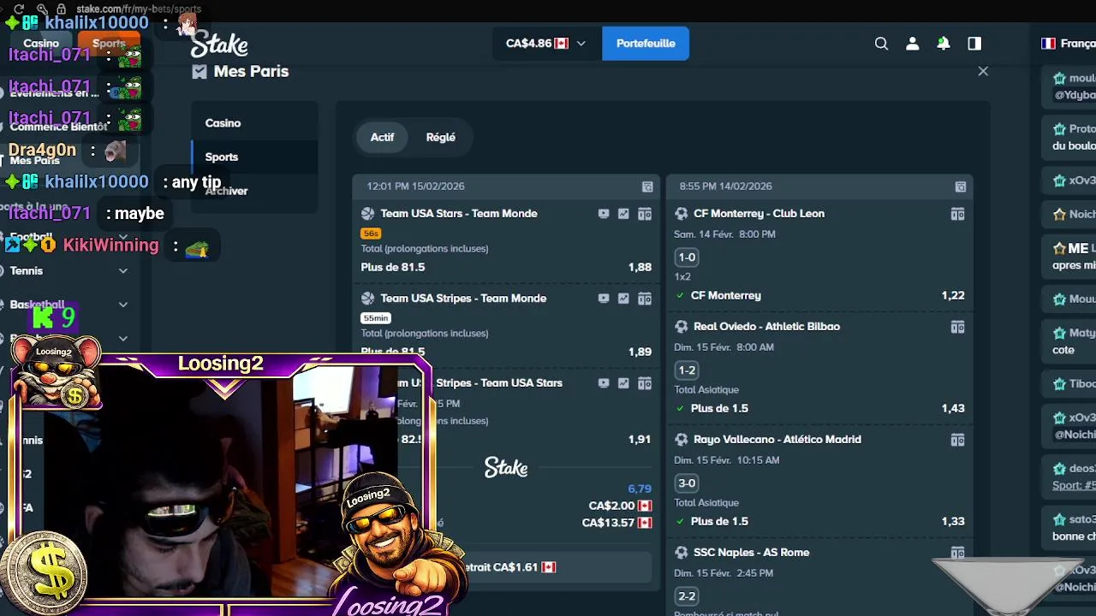Click the Sport: #5 link in chat
Image resolution: width=1096 pixels, height=616 pixels.
[x=1074, y=485]
